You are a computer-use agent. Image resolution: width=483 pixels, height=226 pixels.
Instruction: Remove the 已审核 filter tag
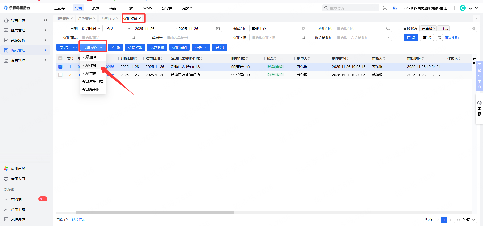[x=434, y=29]
